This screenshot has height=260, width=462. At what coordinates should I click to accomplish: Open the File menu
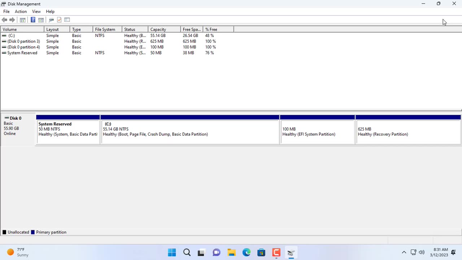pyautogui.click(x=6, y=12)
